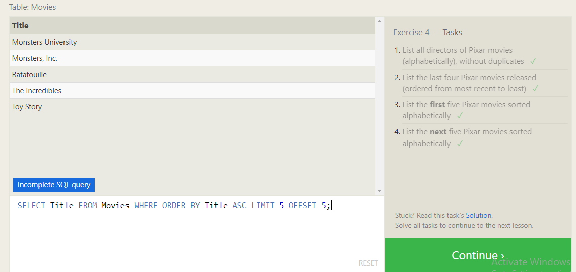Click the WHERE keyword in the query
Viewport: 576px width, 272px height.
click(146, 206)
